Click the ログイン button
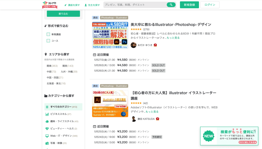This screenshot has height=149, width=262. coord(210,5)
